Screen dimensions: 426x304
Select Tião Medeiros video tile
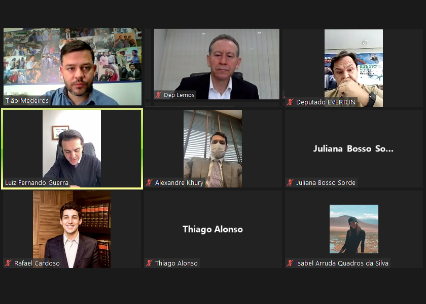[72, 66]
